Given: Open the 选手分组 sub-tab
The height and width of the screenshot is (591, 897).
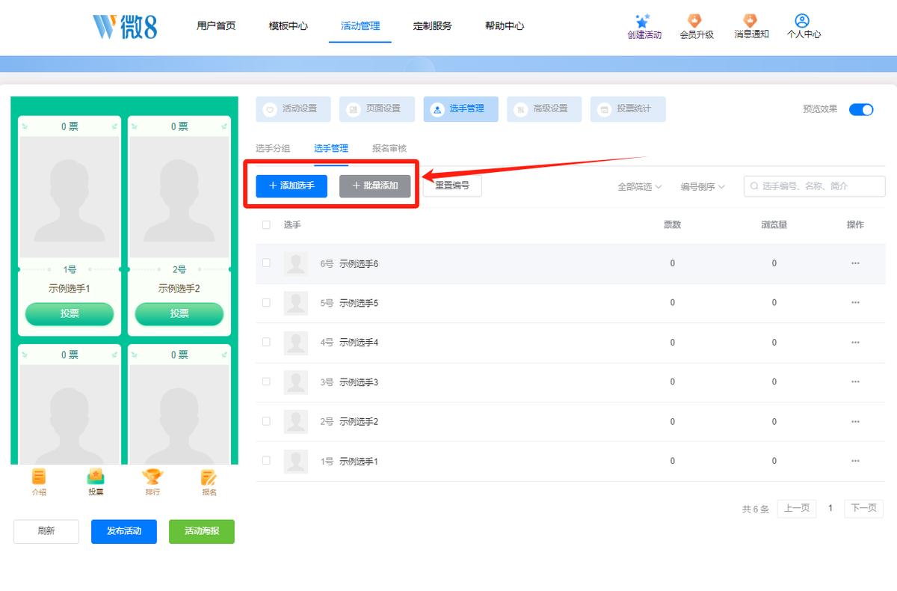Looking at the screenshot, I should click(x=273, y=149).
